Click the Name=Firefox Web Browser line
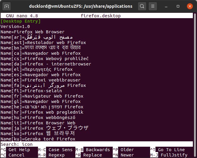Screen dimensions: 197x158 [33, 32]
